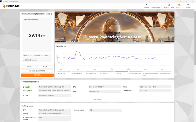Screen dimensions: 196x122
Task: Click the System information heading
Action: 30,82
